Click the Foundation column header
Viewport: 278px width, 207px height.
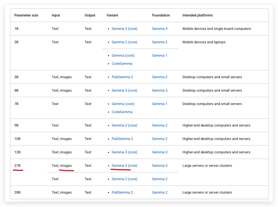161,15
